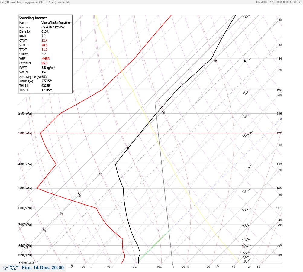Click the TH850 value '4225ft'
The width and height of the screenshot is (303, 272).
coord(46,86)
